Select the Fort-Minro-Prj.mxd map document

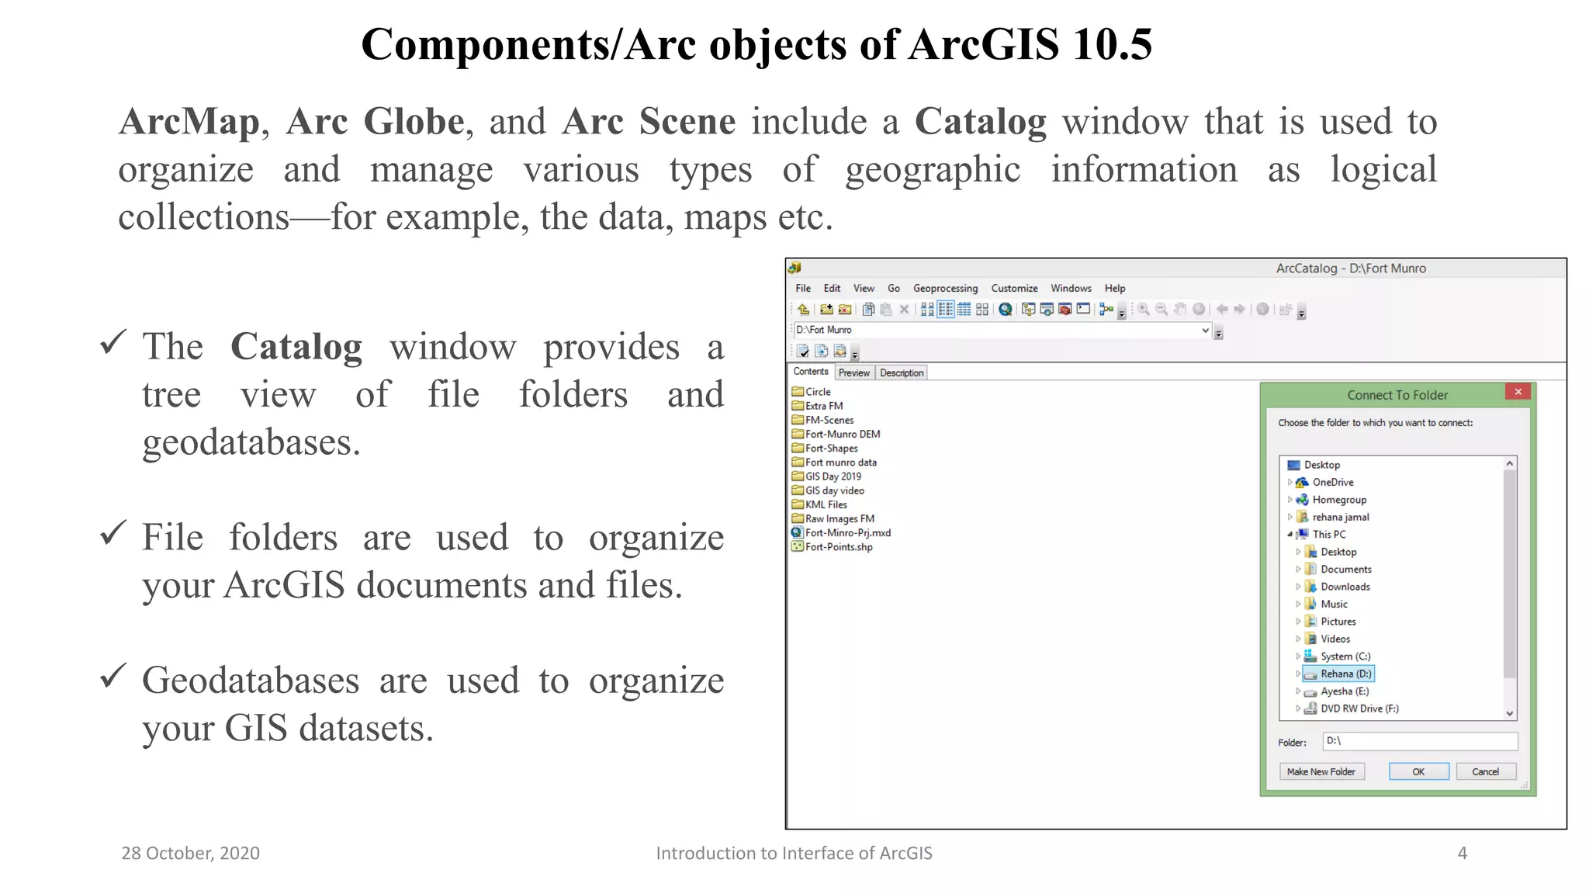(x=841, y=533)
